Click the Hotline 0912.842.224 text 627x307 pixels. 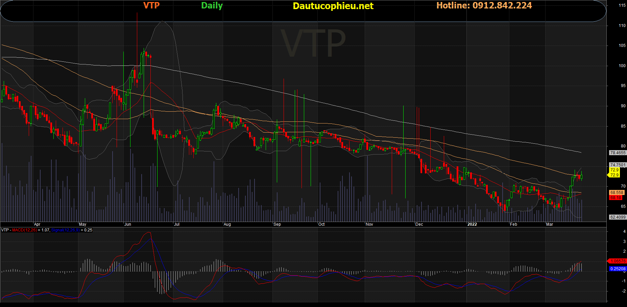pos(484,5)
